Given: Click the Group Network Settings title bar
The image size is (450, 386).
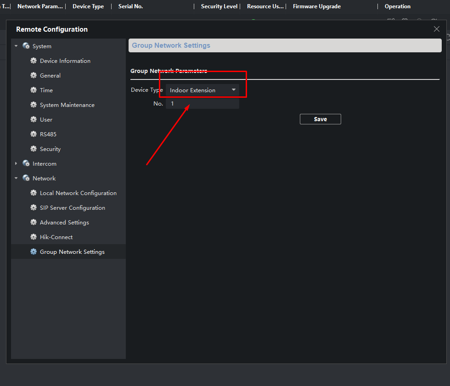Looking at the screenshot, I should pyautogui.click(x=285, y=45).
